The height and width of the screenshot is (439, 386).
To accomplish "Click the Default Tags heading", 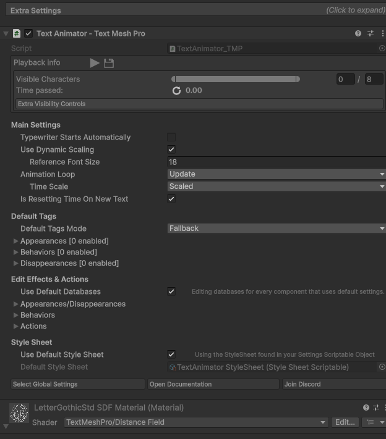I will [x=33, y=217].
